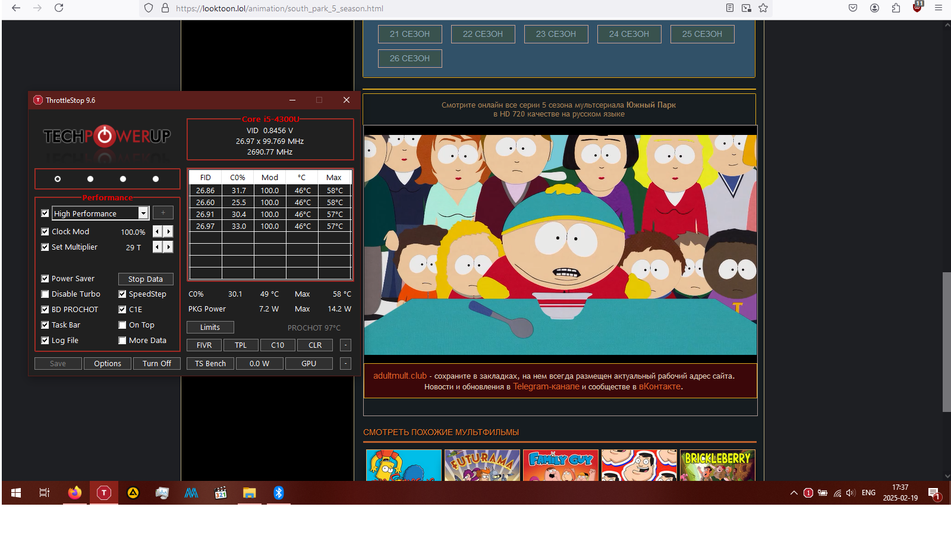
Task: Open the uBlock shield extension icon
Action: pyautogui.click(x=917, y=7)
